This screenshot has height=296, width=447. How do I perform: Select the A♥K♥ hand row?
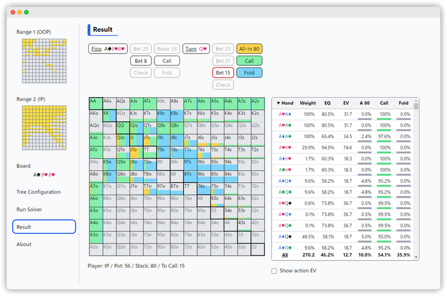(x=344, y=148)
